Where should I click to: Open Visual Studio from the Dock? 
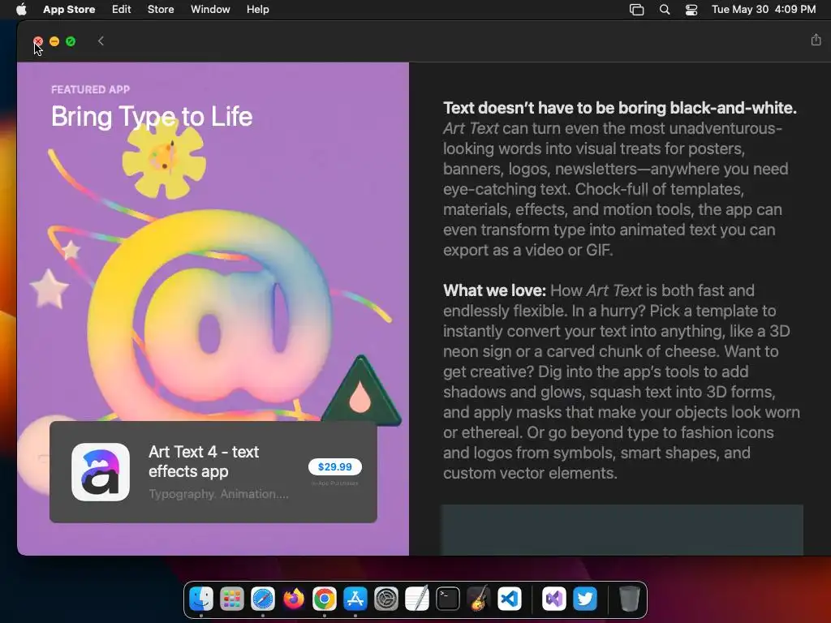coord(553,599)
